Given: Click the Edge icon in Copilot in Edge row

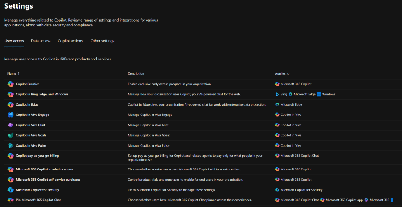Looking at the screenshot, I should pyautogui.click(x=277, y=104).
